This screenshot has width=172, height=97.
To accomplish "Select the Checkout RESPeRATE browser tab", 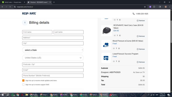I will point(39,2).
